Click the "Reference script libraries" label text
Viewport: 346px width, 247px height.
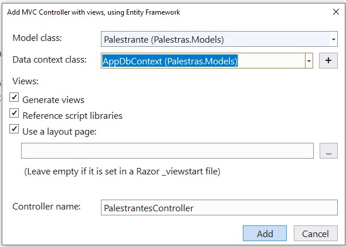(72, 116)
